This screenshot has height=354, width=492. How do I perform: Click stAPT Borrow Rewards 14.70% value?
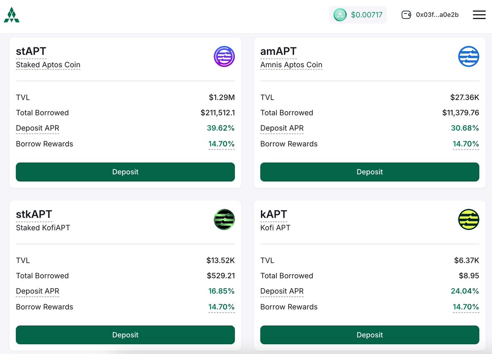221,144
